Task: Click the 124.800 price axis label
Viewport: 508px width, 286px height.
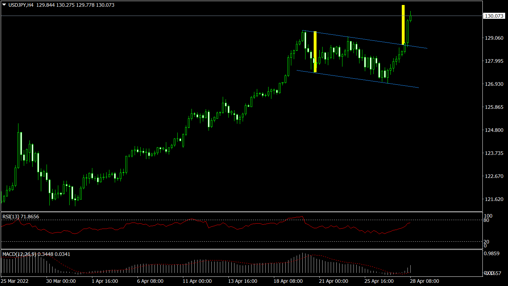Action: [x=495, y=130]
